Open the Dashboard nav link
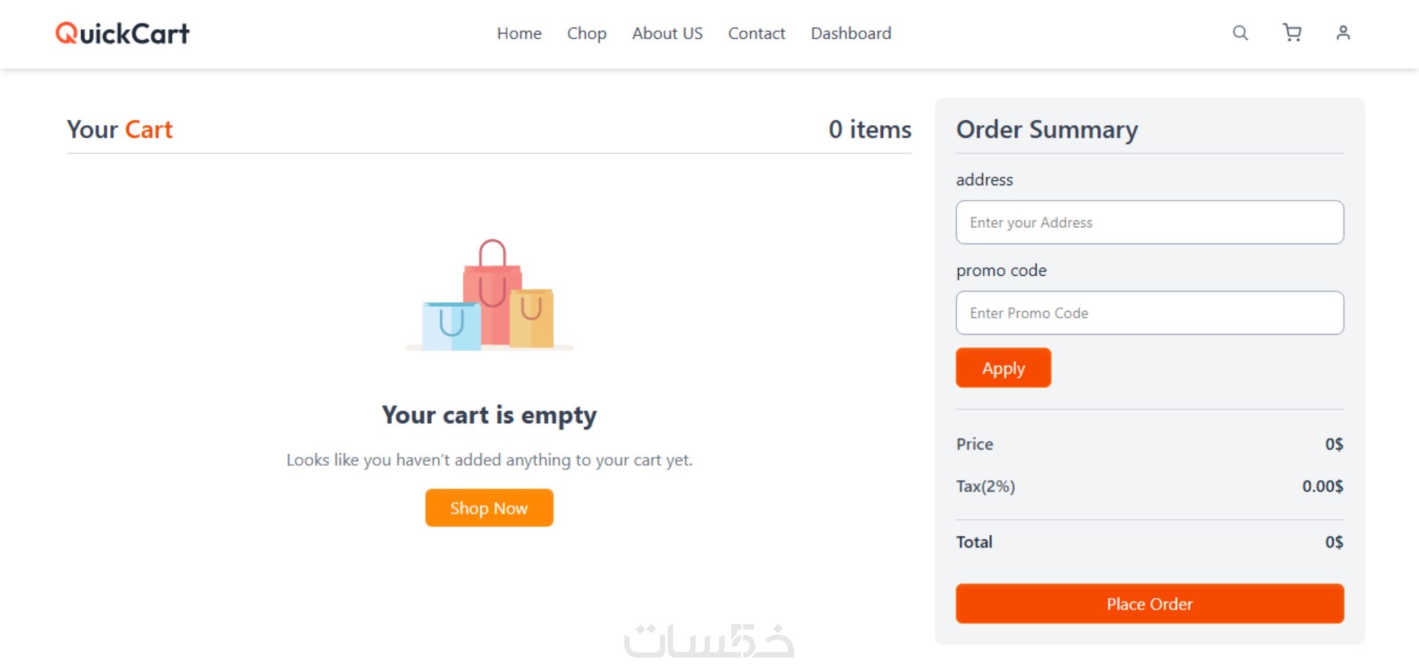 coord(851,33)
